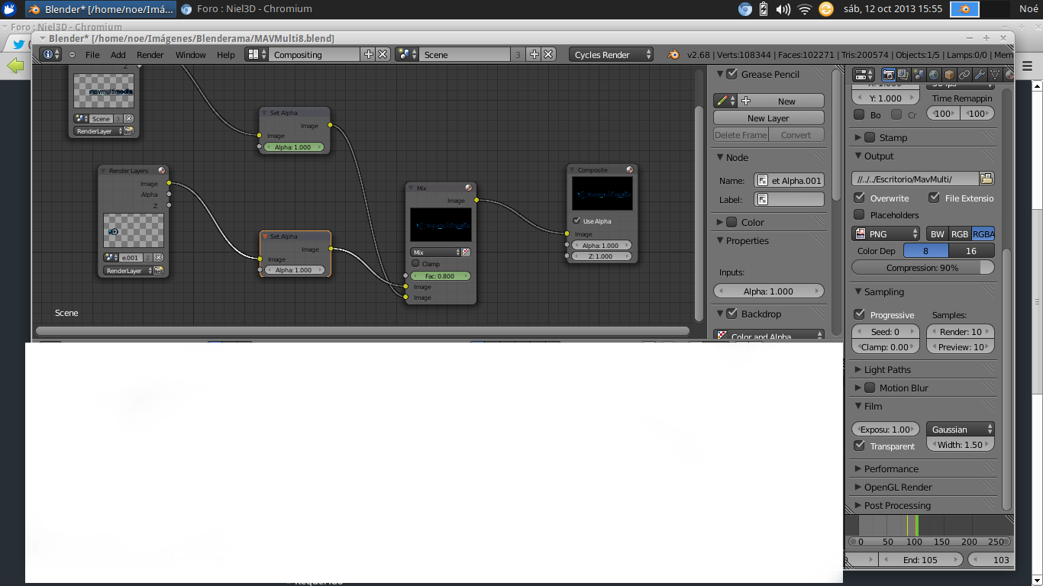Open the Render menu
The width and height of the screenshot is (1043, 586).
[150, 55]
